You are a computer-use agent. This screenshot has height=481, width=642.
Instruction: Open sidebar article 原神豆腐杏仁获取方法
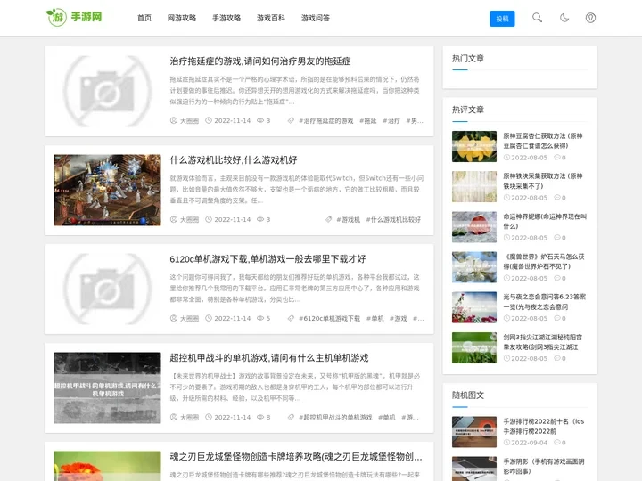point(543,141)
